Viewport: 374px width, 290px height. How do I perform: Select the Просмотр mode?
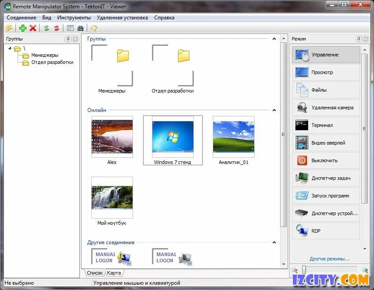pos(326,72)
